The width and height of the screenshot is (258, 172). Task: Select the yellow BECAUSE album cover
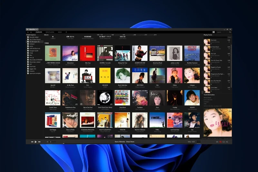tap(105, 76)
